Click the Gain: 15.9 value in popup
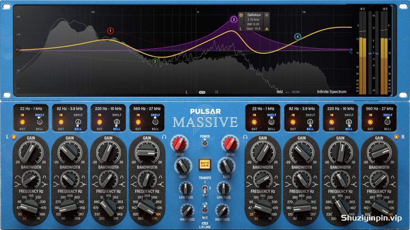 [x=253, y=29]
